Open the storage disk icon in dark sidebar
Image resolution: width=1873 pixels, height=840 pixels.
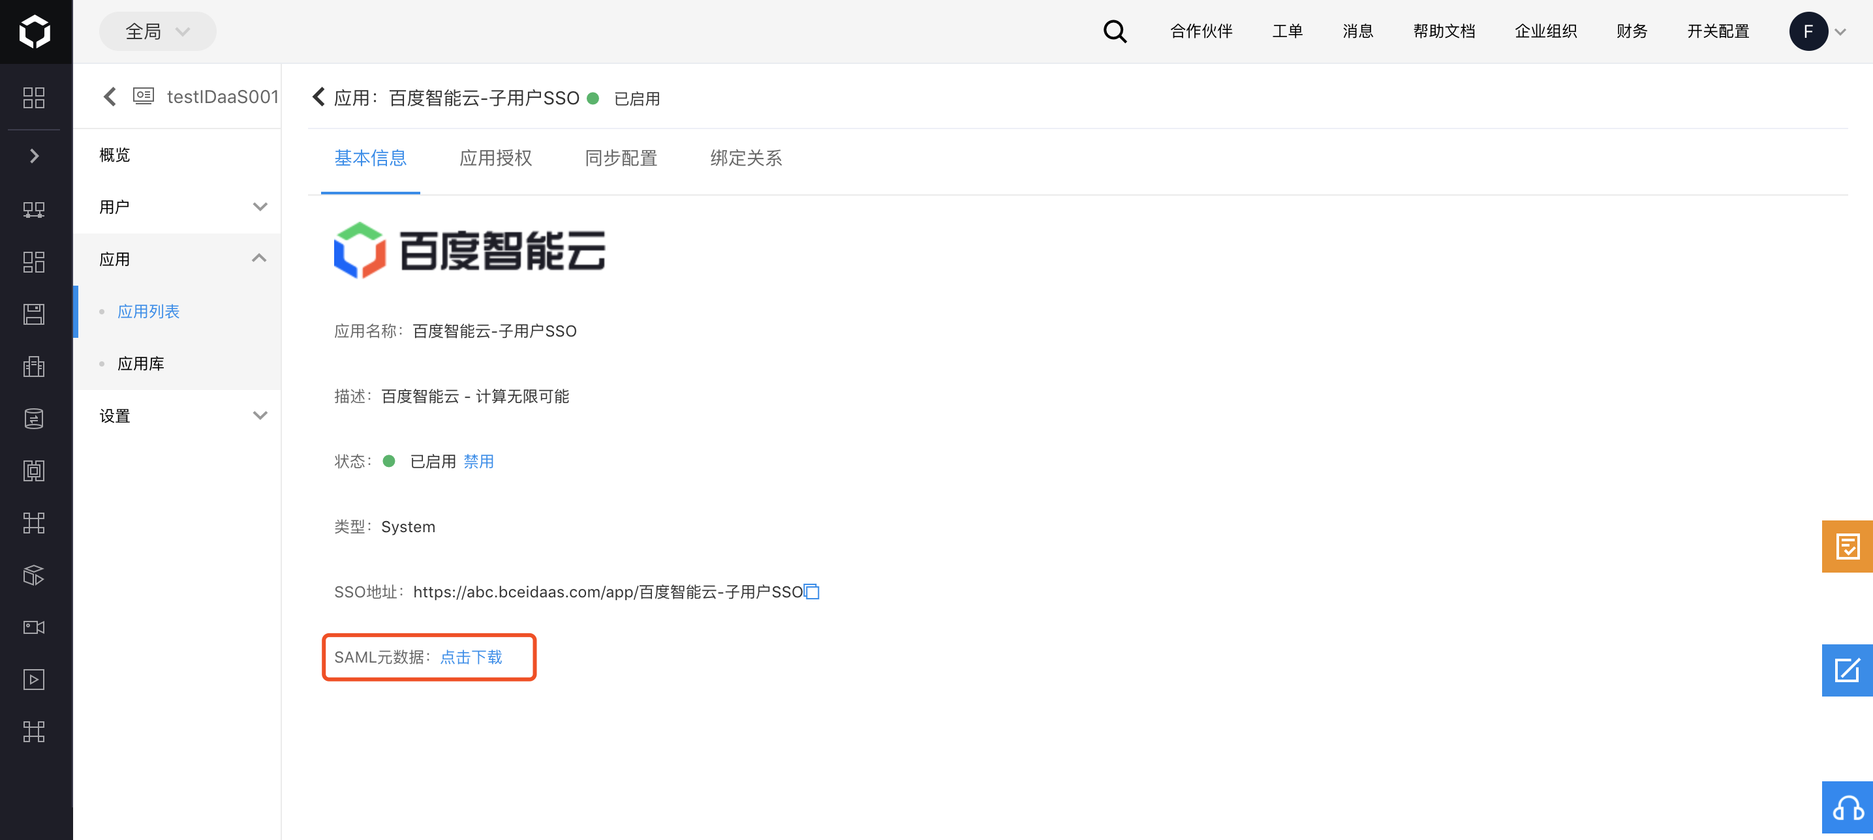[x=34, y=314]
